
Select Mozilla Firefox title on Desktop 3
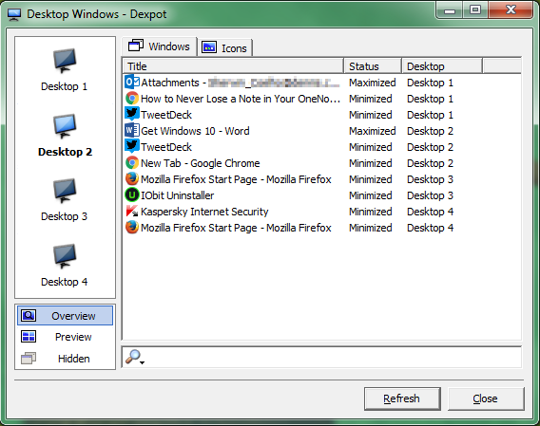(x=236, y=179)
